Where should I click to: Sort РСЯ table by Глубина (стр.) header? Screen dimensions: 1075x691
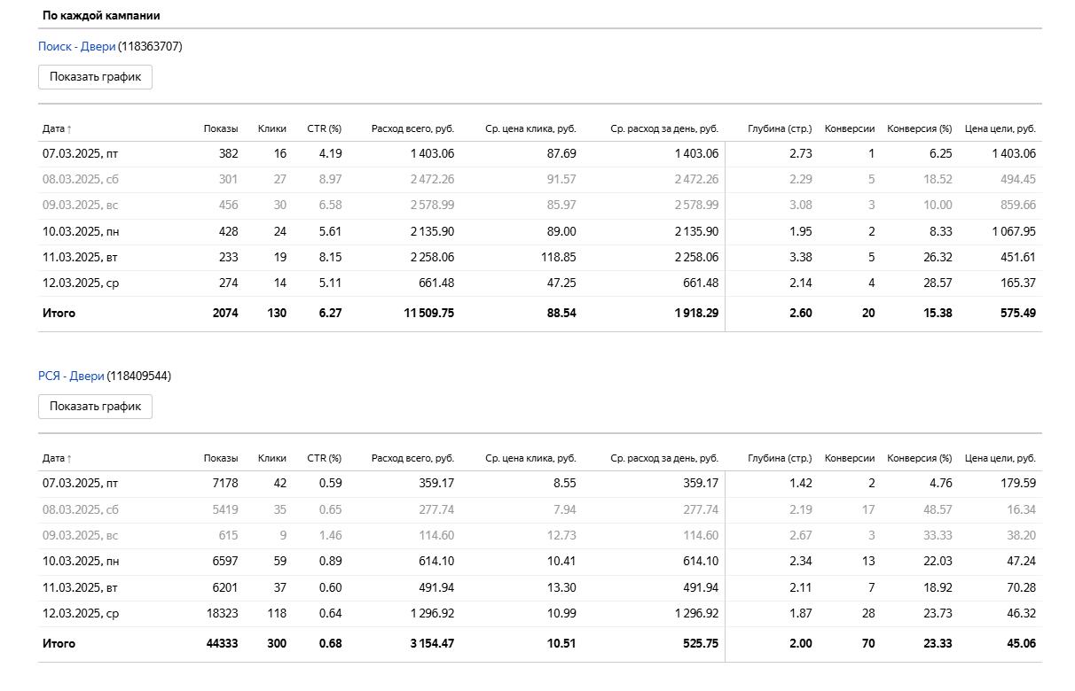(779, 459)
